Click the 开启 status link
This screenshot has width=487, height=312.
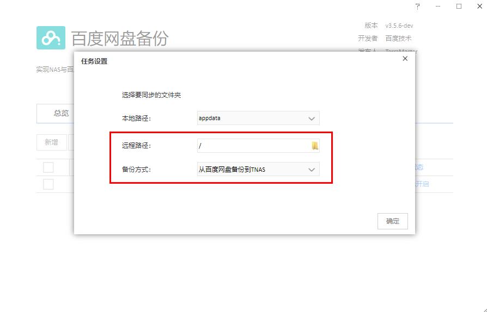pyautogui.click(x=422, y=184)
